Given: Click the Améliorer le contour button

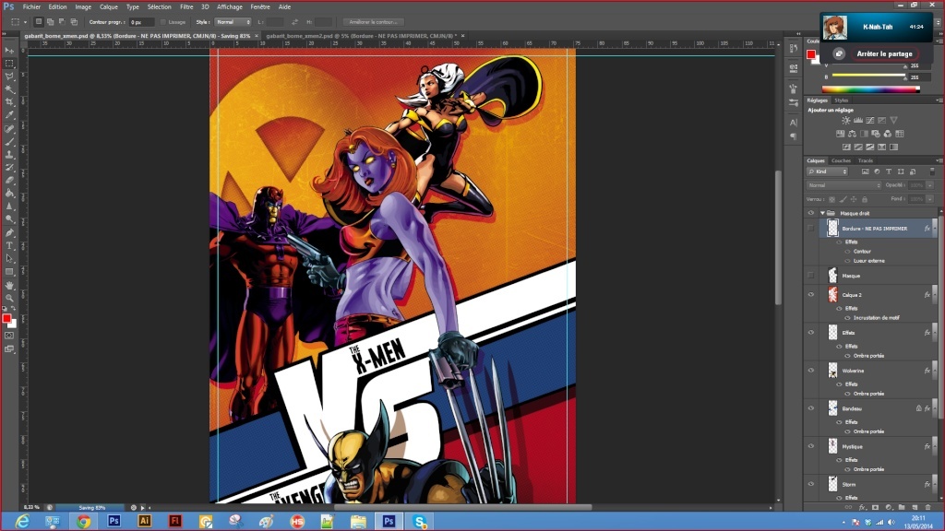Looking at the screenshot, I should click(373, 22).
